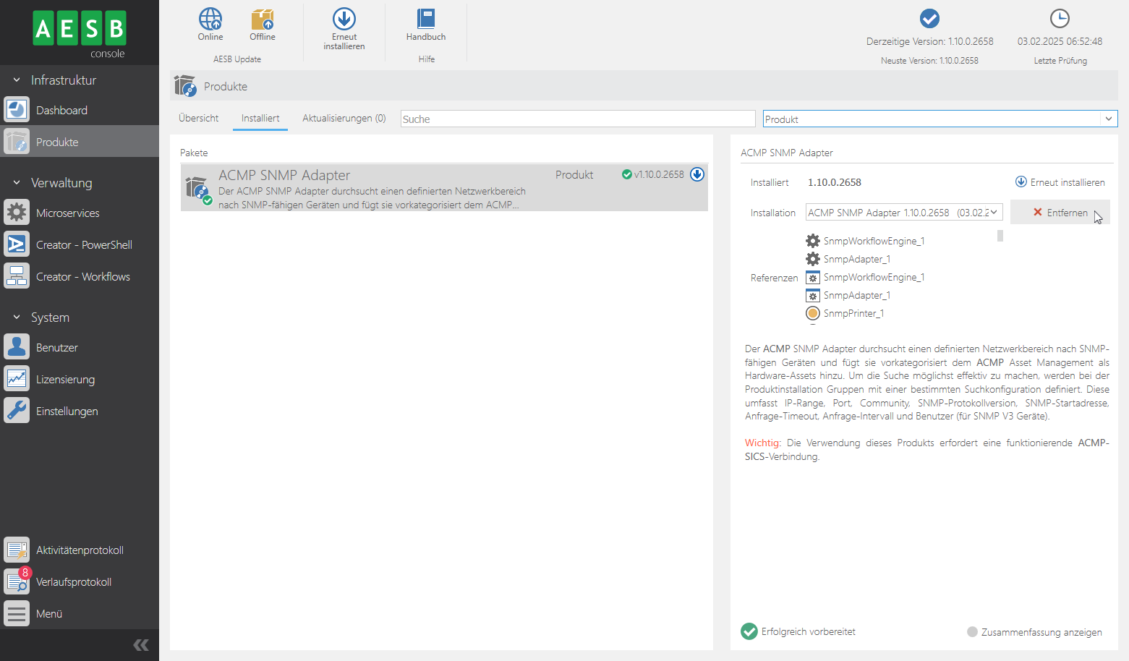Switch to Aktualisierungen (0) tab

(x=344, y=119)
